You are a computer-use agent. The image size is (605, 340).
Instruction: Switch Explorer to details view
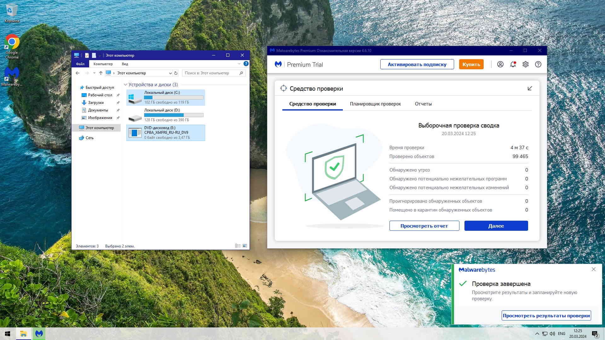238,246
